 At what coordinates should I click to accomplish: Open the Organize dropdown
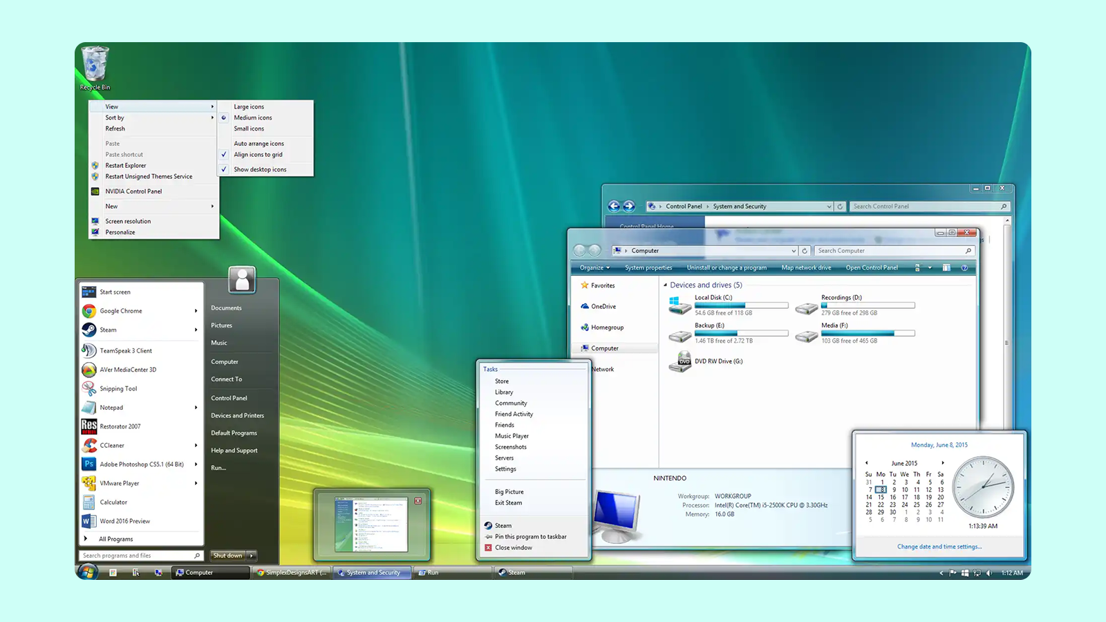click(593, 267)
